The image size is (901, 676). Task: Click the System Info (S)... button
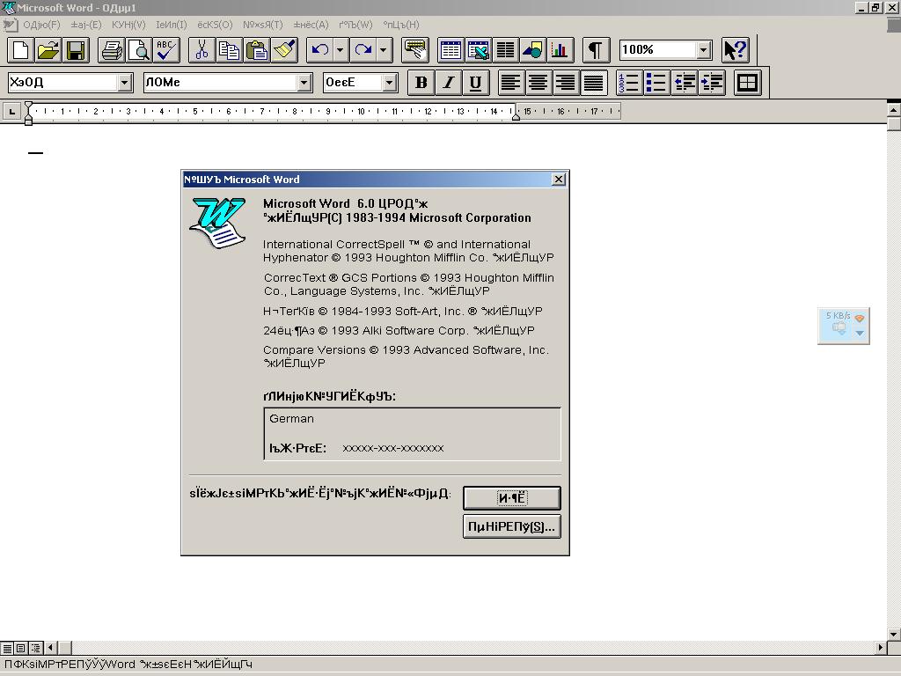(x=511, y=526)
